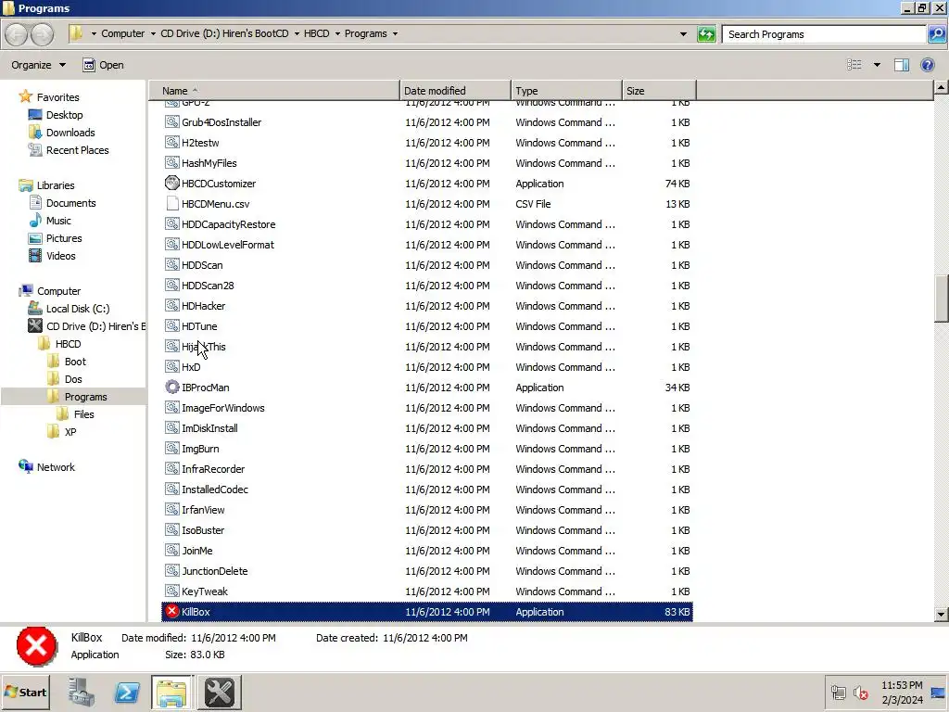
Task: Select the Files subfolder in tree
Action: (83, 414)
